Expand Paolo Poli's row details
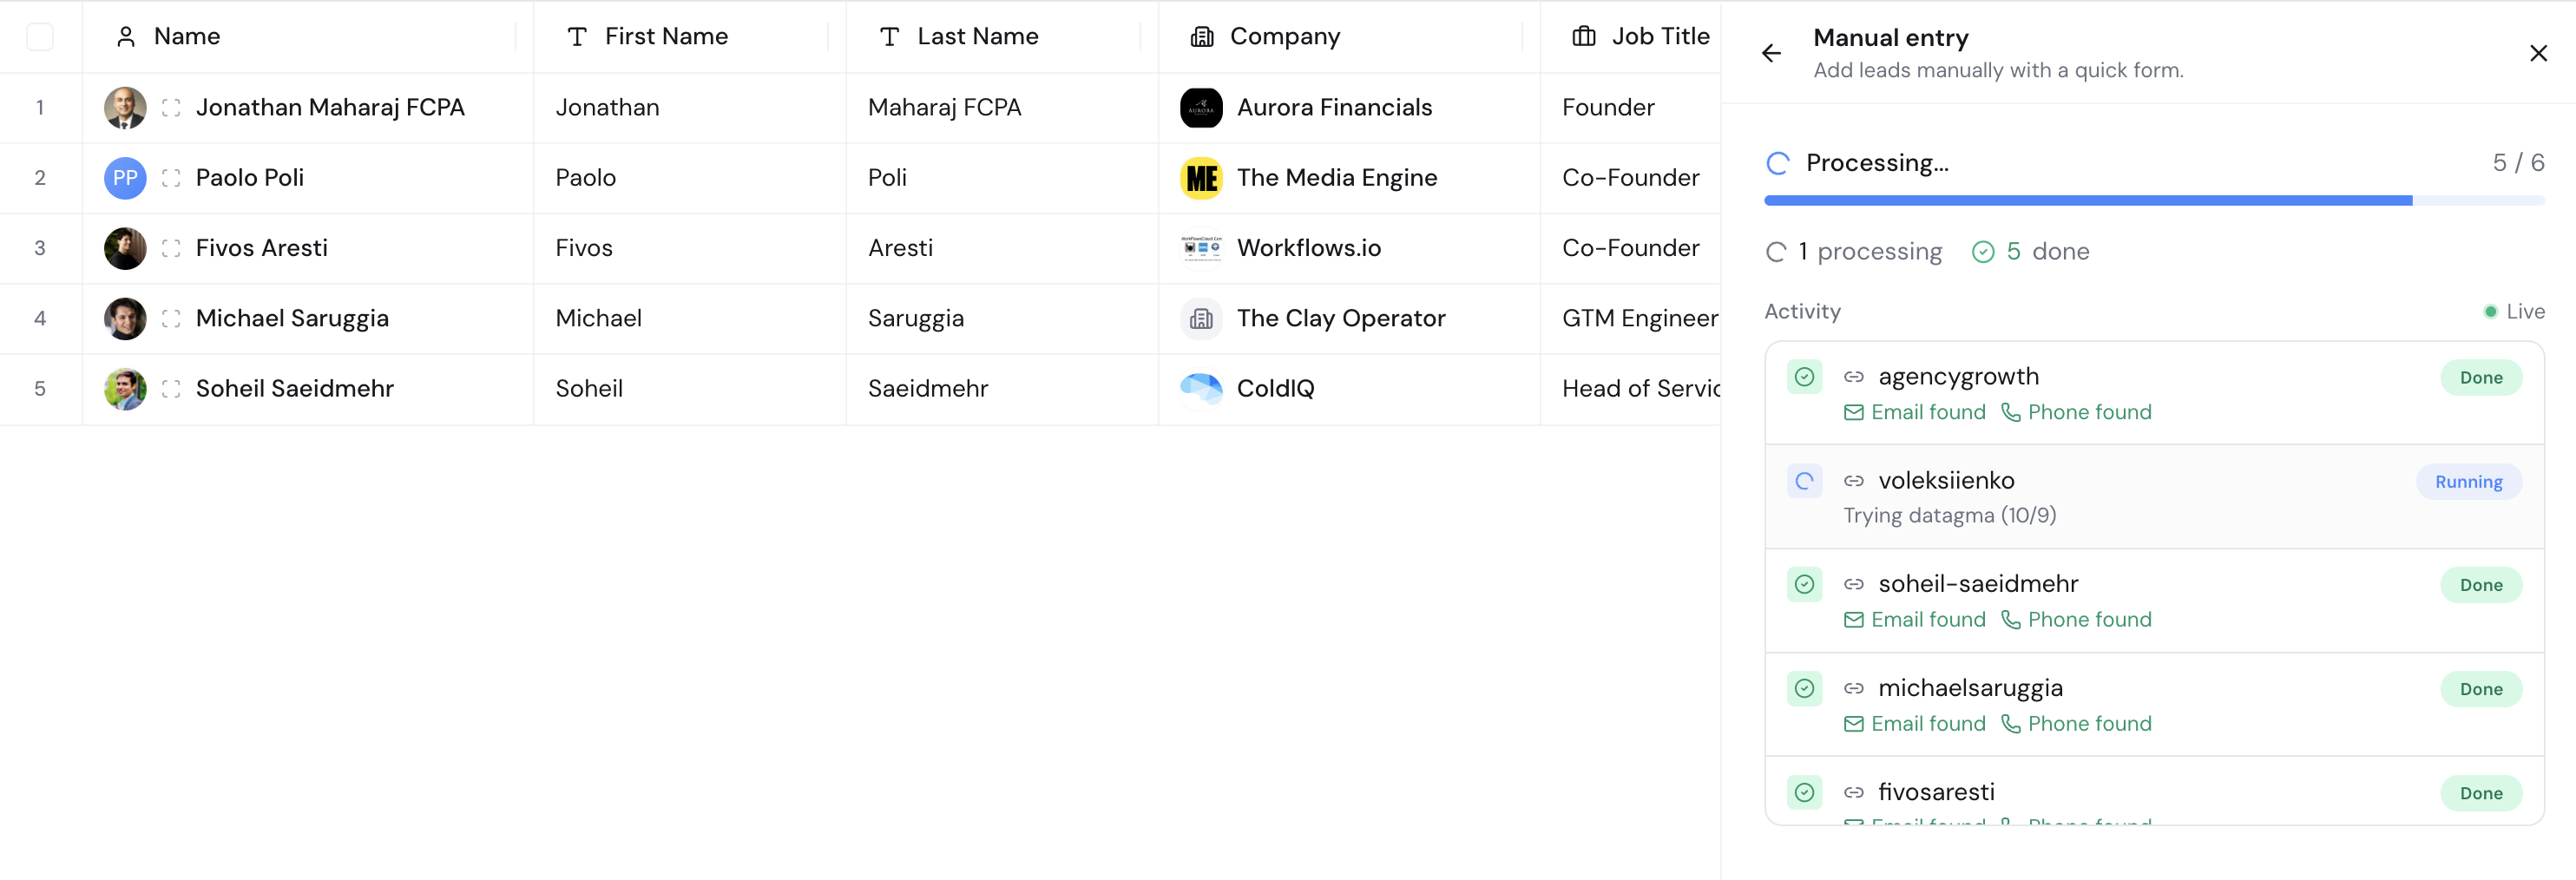The height and width of the screenshot is (880, 2576). tap(171, 178)
